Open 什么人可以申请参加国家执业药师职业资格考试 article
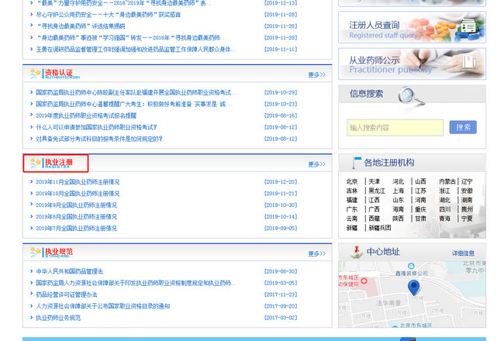The height and width of the screenshot is (341, 504). click(x=96, y=127)
